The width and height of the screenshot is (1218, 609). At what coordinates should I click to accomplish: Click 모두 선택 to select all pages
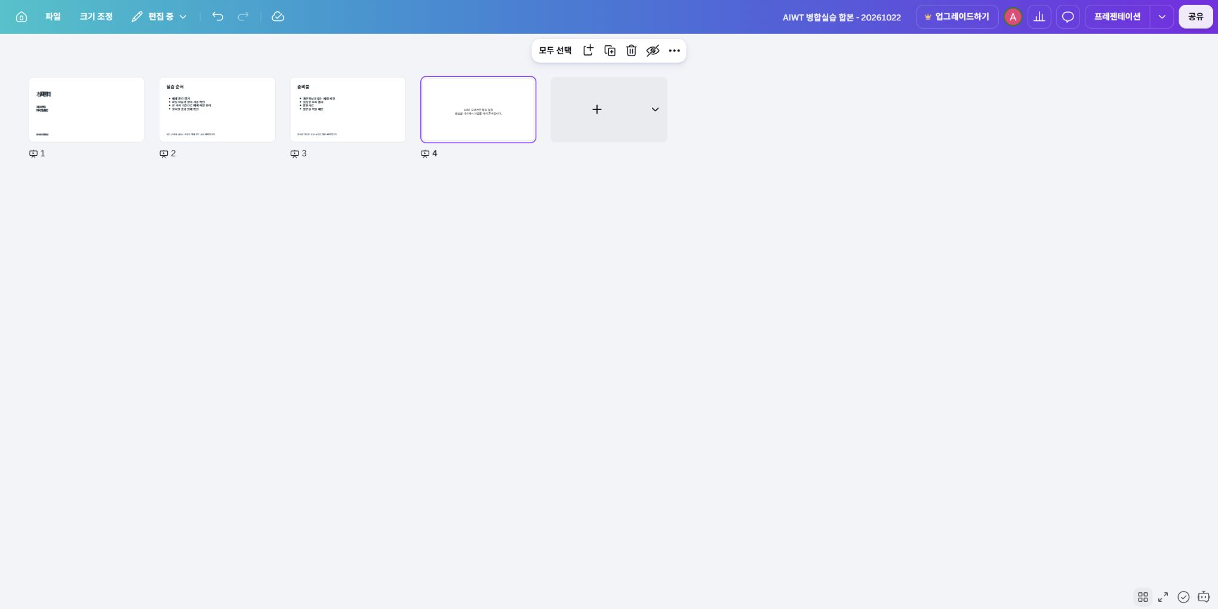click(x=555, y=51)
